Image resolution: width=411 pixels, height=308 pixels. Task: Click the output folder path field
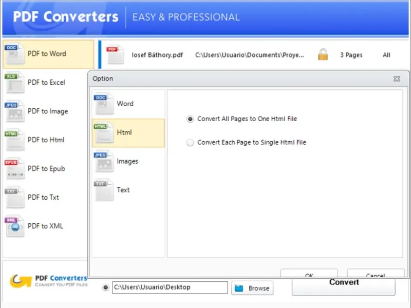pyautogui.click(x=170, y=287)
